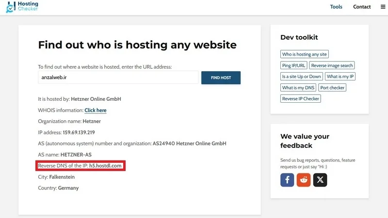388x218 pixels.
Task: Open the Port checker tool
Action: 332,88
